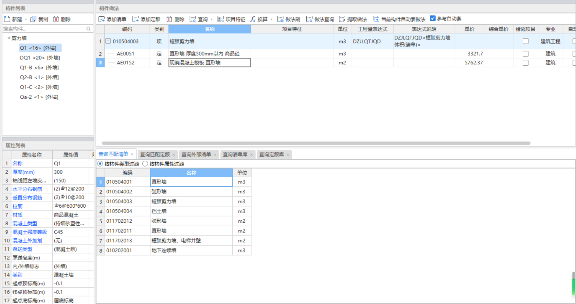Close the 查询定额库 tab
Image resolution: width=576 pixels, height=304 pixels.
288,155
